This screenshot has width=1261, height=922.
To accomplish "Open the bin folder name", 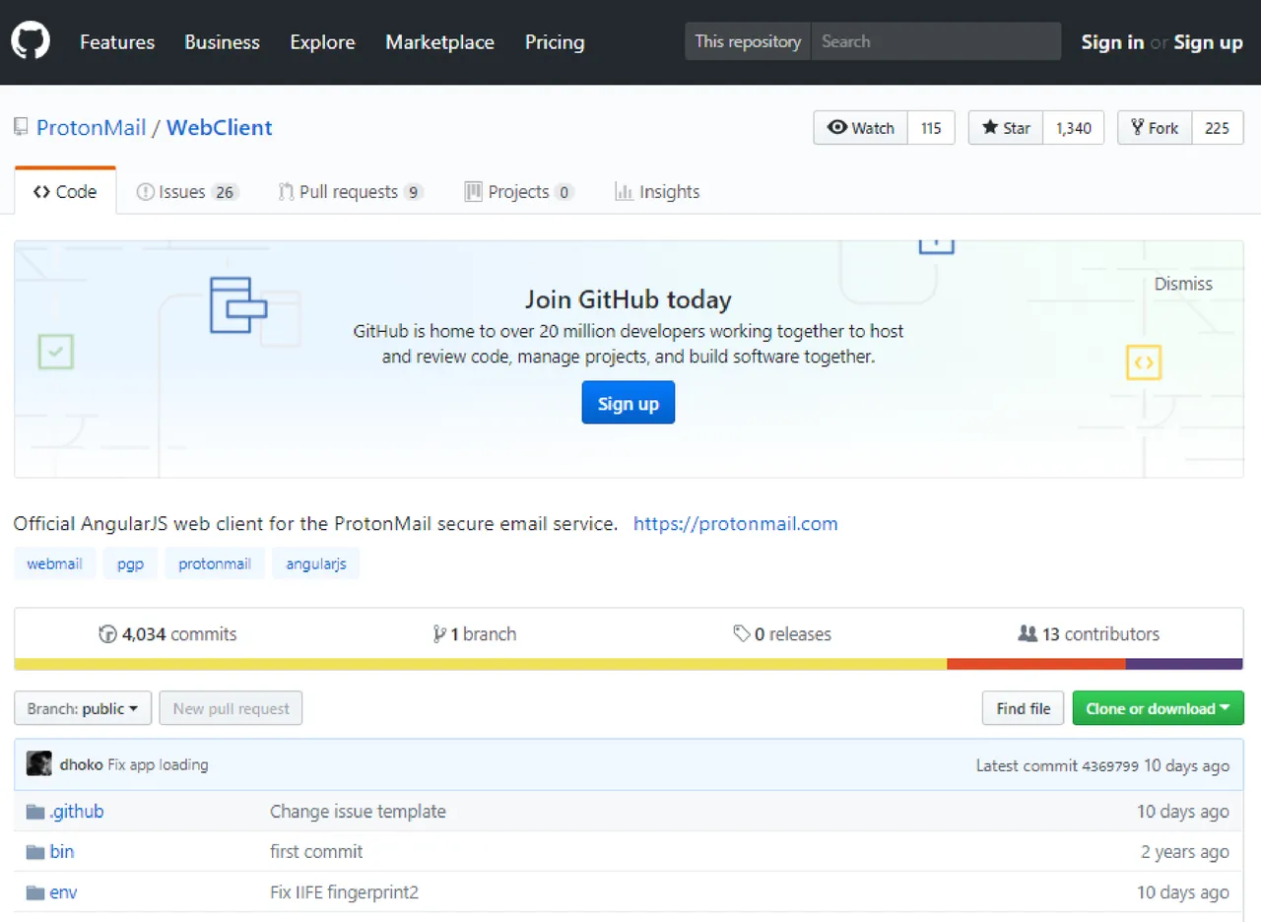I will [x=62, y=852].
